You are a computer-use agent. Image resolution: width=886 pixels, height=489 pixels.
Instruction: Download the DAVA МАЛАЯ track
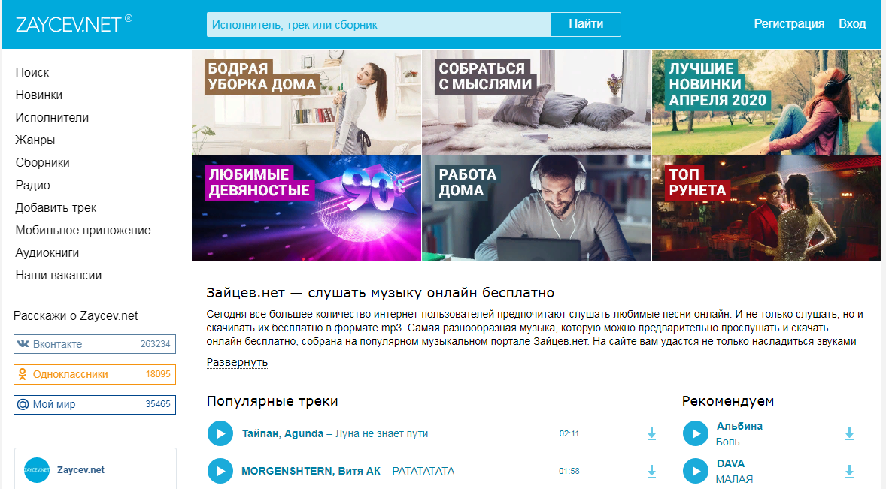849,471
